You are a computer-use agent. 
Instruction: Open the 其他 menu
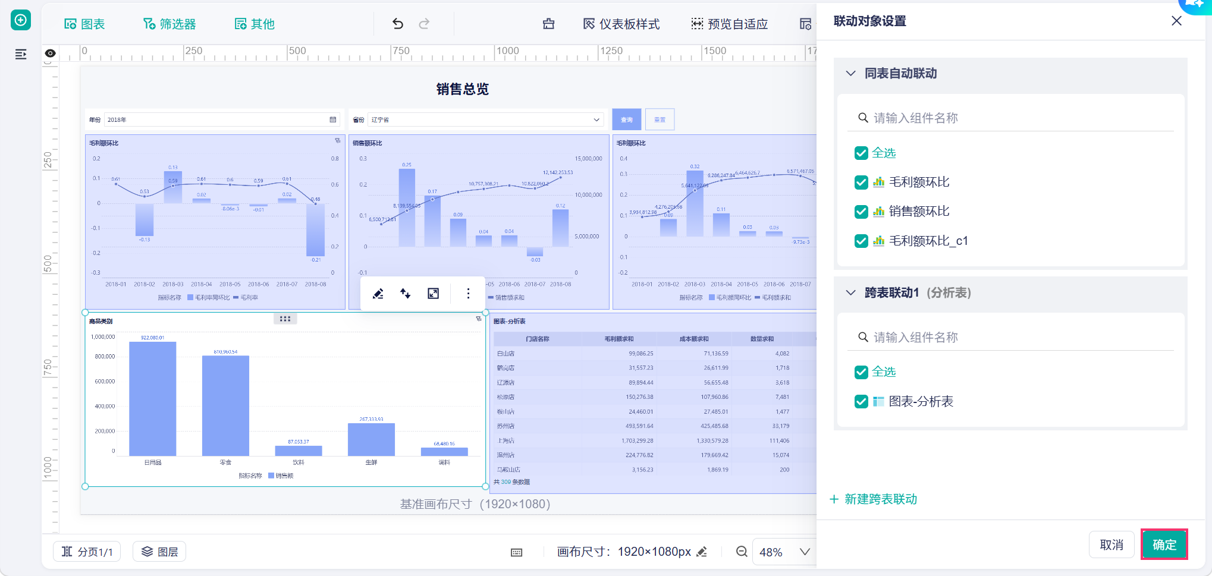tap(255, 24)
